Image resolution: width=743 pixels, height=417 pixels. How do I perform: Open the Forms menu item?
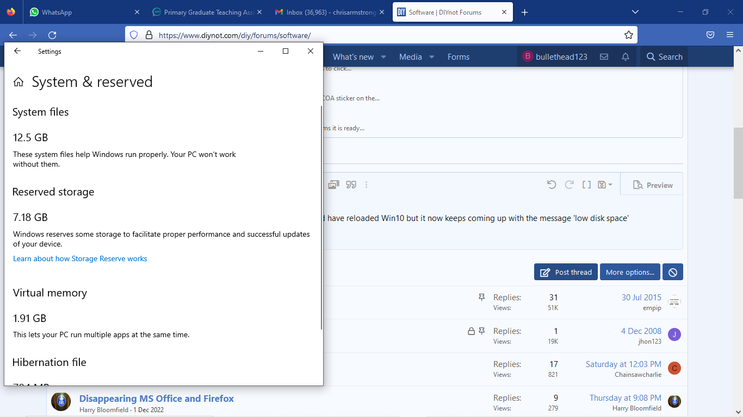coord(458,57)
